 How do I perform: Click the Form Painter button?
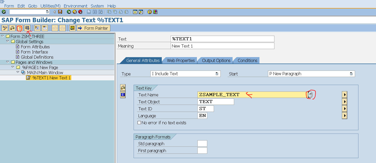(94, 28)
